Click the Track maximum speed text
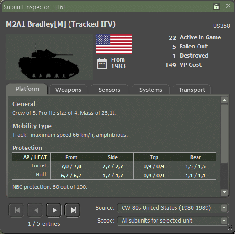This screenshot has height=234, width=235. point(70,135)
